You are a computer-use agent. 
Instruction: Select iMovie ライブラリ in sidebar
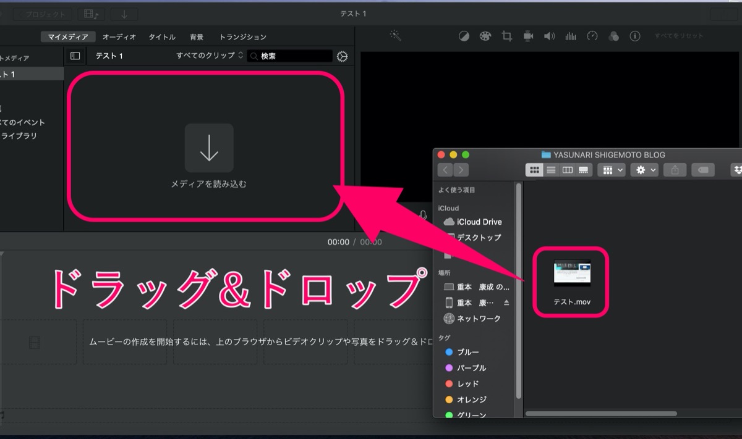19,136
